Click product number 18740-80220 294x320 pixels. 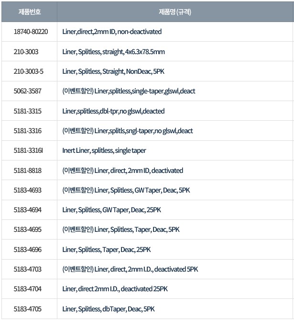click(31, 32)
